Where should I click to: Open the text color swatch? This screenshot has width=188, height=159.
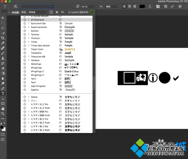[x=142, y=6]
